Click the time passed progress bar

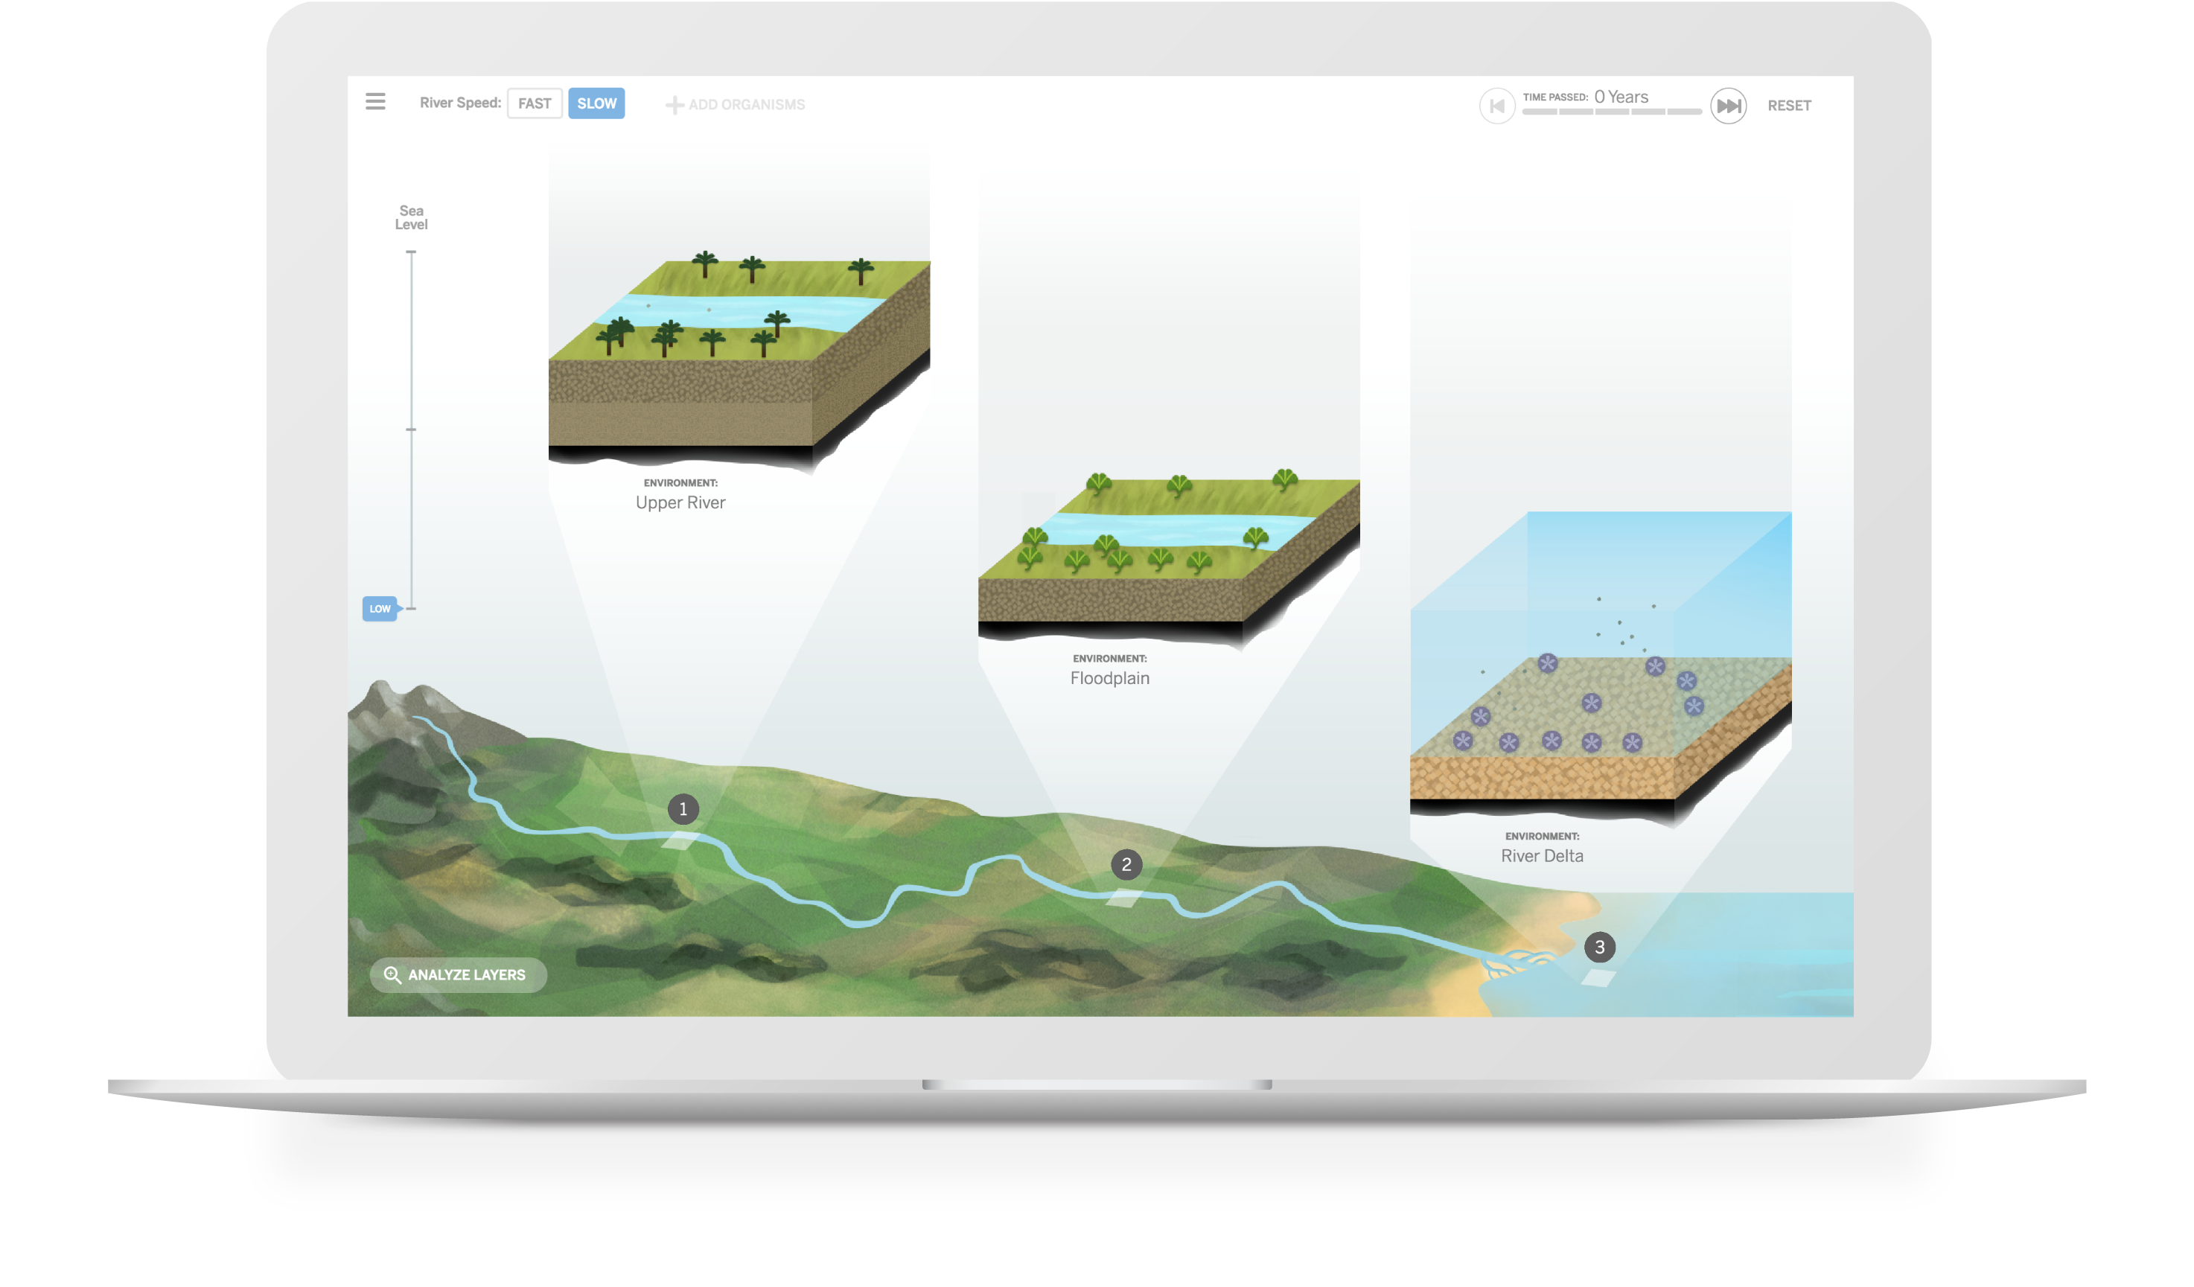click(1612, 112)
